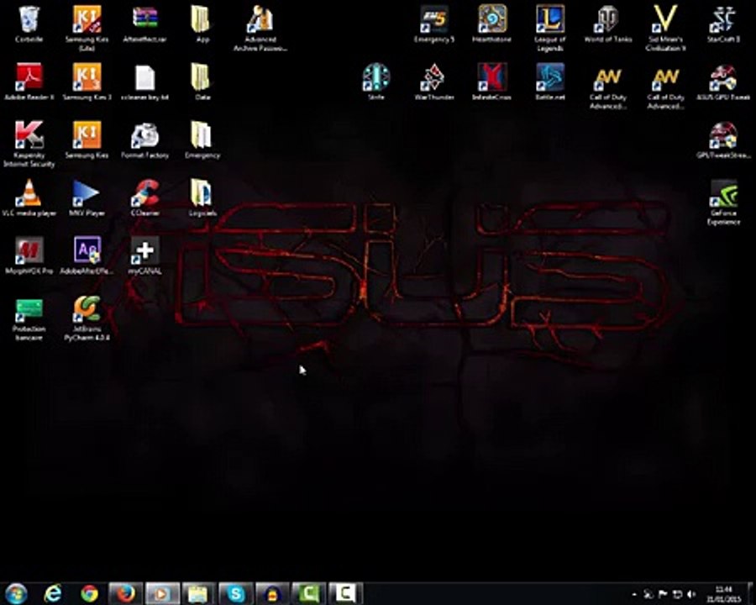The height and width of the screenshot is (605, 756).
Task: Switch to Firefox on the taskbar
Action: click(125, 593)
